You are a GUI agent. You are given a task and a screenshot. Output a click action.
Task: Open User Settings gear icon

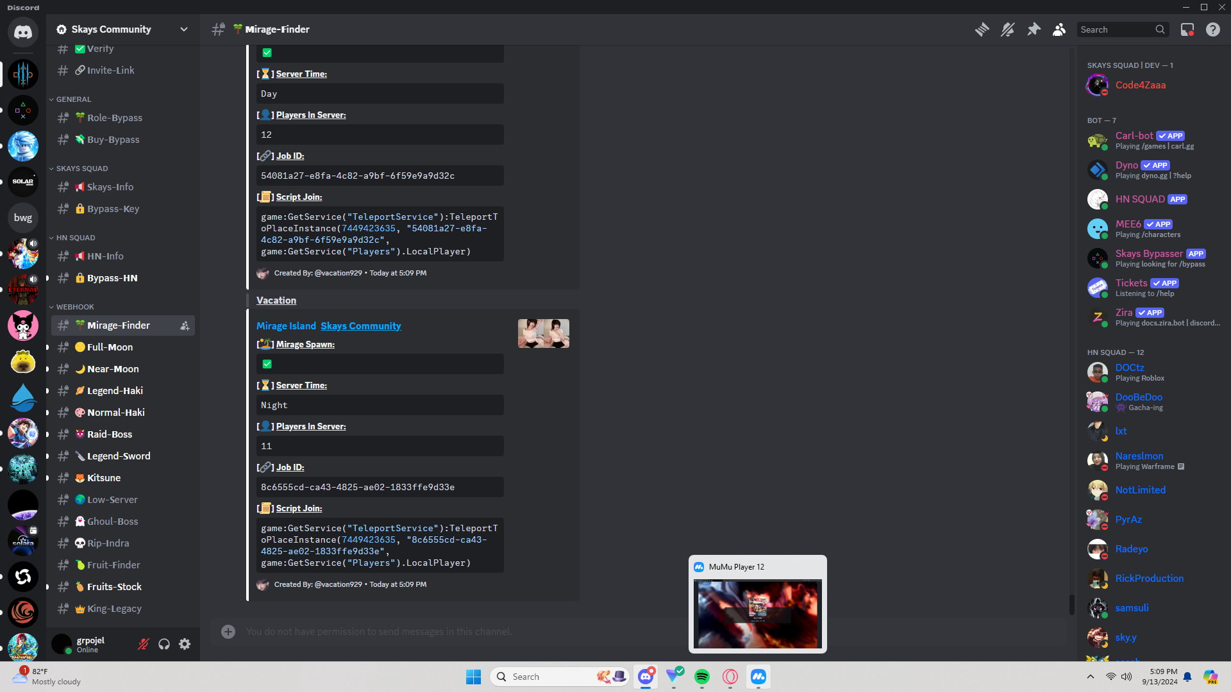pos(185,644)
